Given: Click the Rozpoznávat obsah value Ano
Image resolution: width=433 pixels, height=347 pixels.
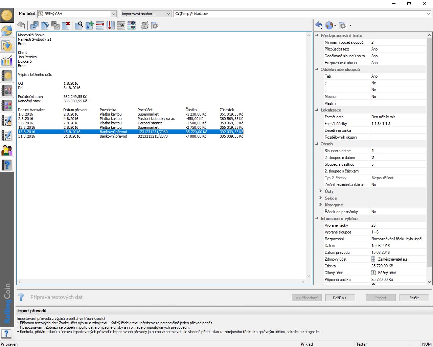Looking at the screenshot, I should (x=398, y=63).
